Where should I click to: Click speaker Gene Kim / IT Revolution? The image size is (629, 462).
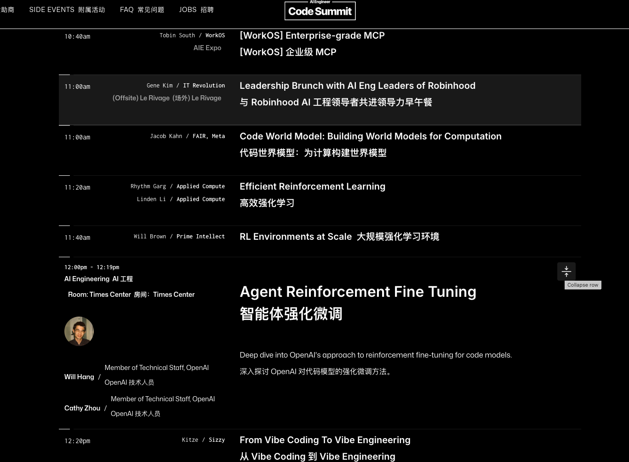[186, 86]
